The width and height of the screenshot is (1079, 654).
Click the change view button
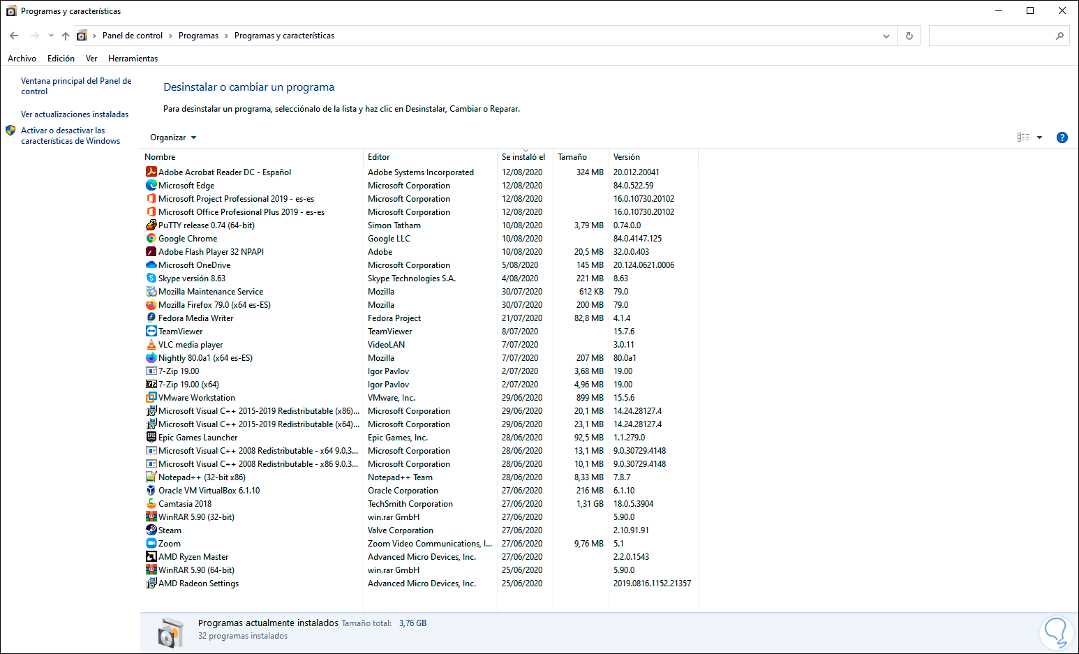(1023, 138)
